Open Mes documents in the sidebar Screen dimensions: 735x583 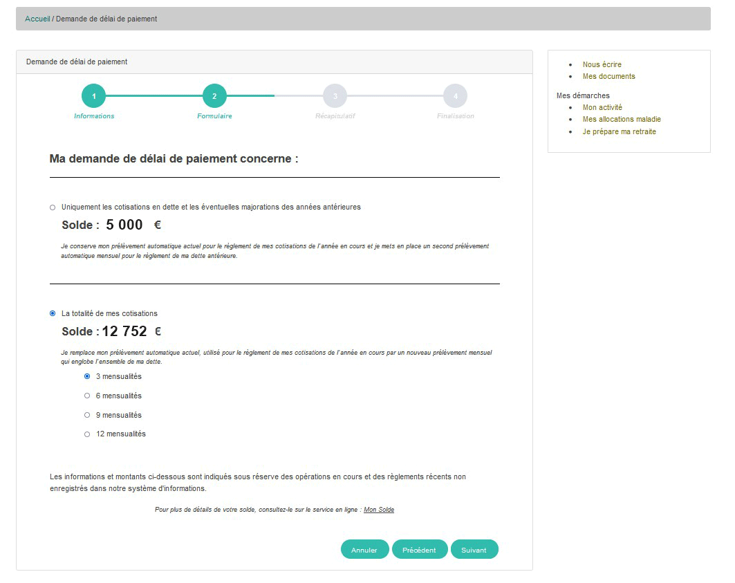pos(608,76)
